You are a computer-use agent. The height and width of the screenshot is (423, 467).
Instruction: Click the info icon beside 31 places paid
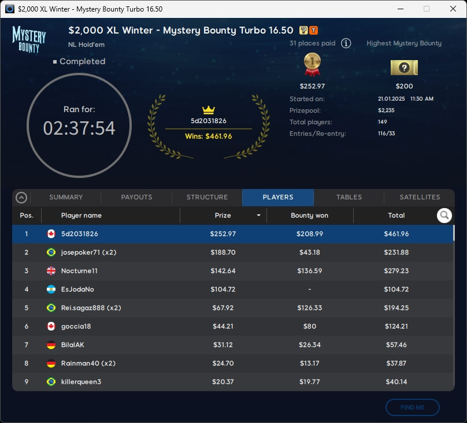pos(346,43)
